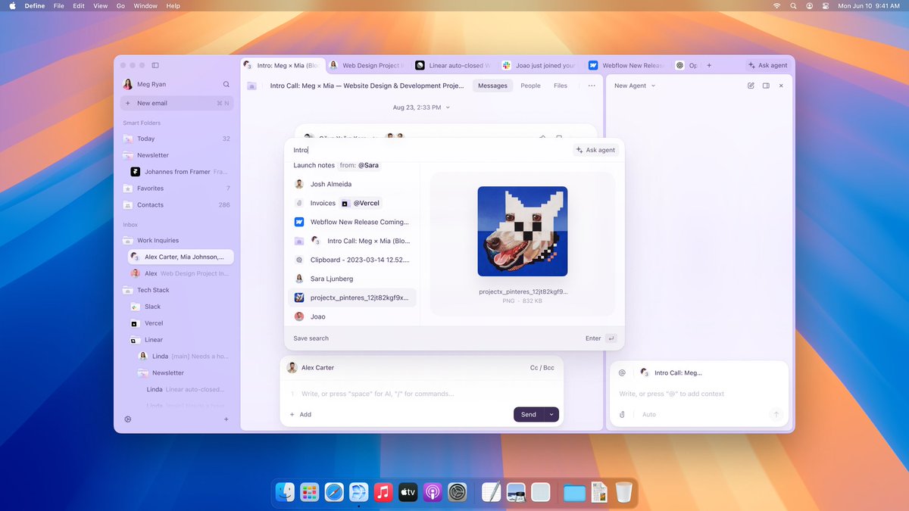Screen dimensions: 909x511
Task: Click the folder icon beside Intro Call title
Action: pyautogui.click(x=251, y=86)
